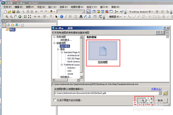This screenshot has height=115, width=173.
Task: Open the 书签 menu
Action: [41, 7]
